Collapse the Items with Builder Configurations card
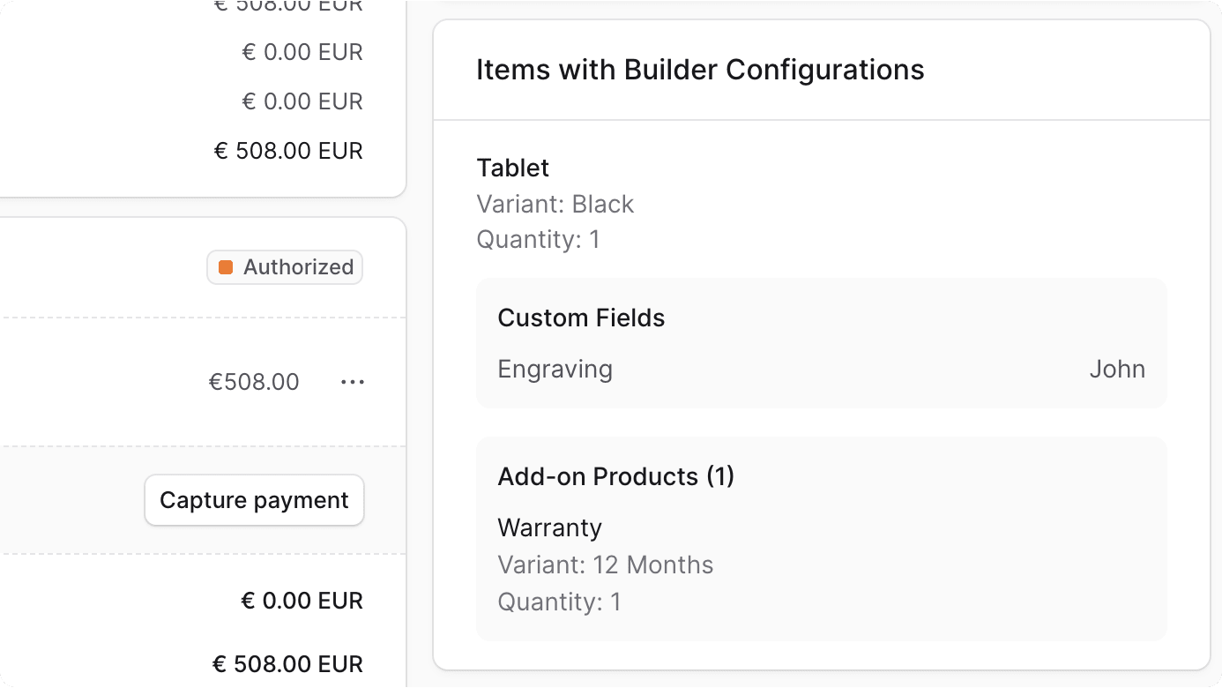The height and width of the screenshot is (688, 1222). 701,69
